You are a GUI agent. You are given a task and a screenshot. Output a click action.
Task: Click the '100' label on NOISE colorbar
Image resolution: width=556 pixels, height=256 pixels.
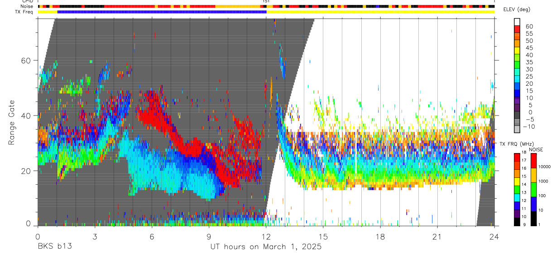click(x=543, y=195)
